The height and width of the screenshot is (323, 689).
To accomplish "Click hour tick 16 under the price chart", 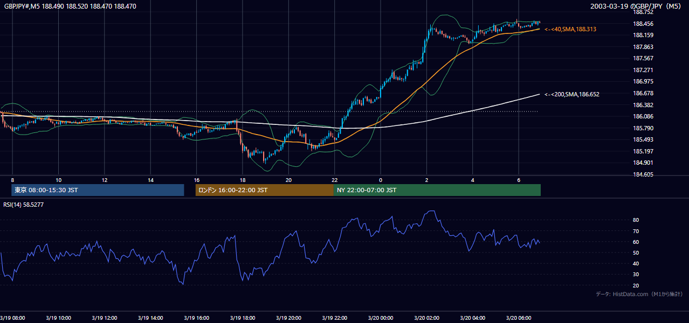I will coord(196,180).
